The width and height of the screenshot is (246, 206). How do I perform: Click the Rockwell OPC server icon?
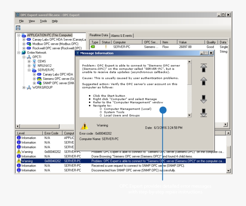pyautogui.click(x=28, y=48)
